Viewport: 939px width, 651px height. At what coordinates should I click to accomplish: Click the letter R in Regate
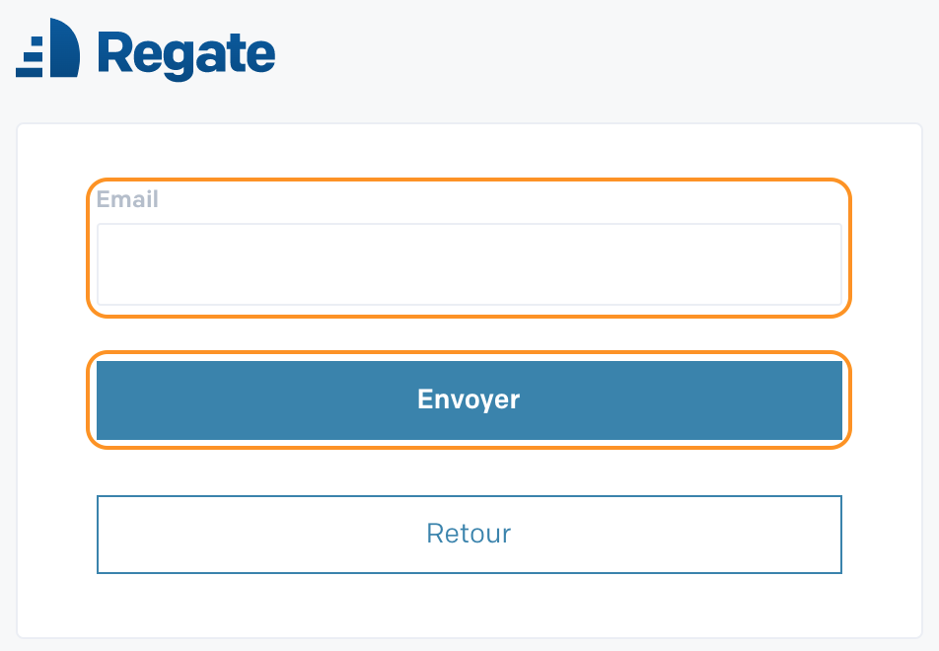pyautogui.click(x=112, y=52)
